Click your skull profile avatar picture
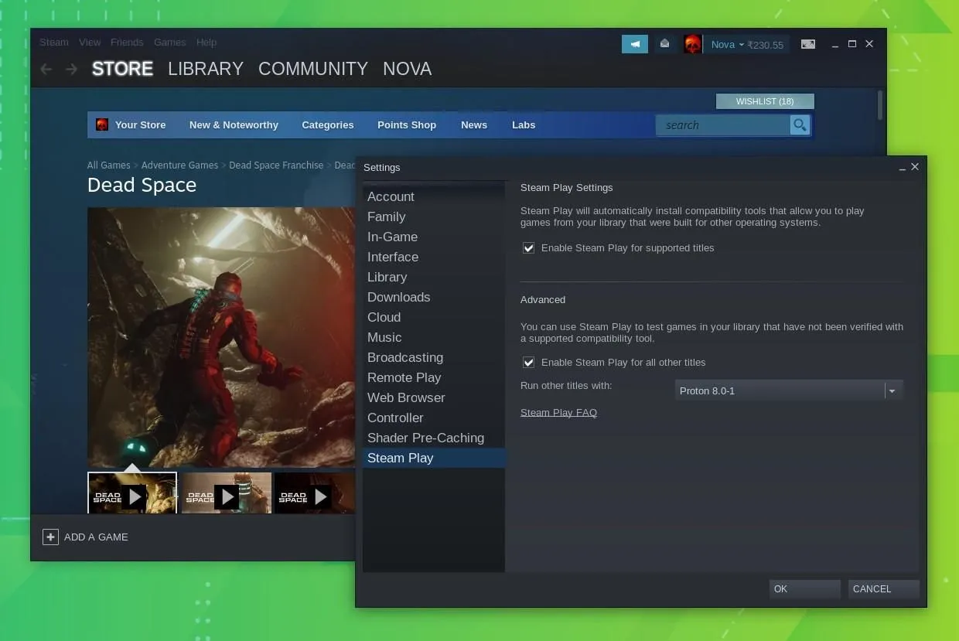 tap(692, 44)
